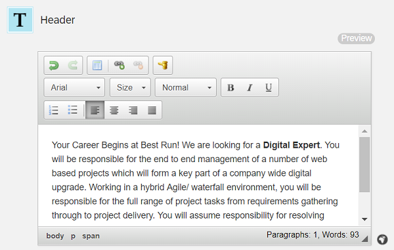The width and height of the screenshot is (394, 250).
Task: Center align the text
Action: point(114,110)
